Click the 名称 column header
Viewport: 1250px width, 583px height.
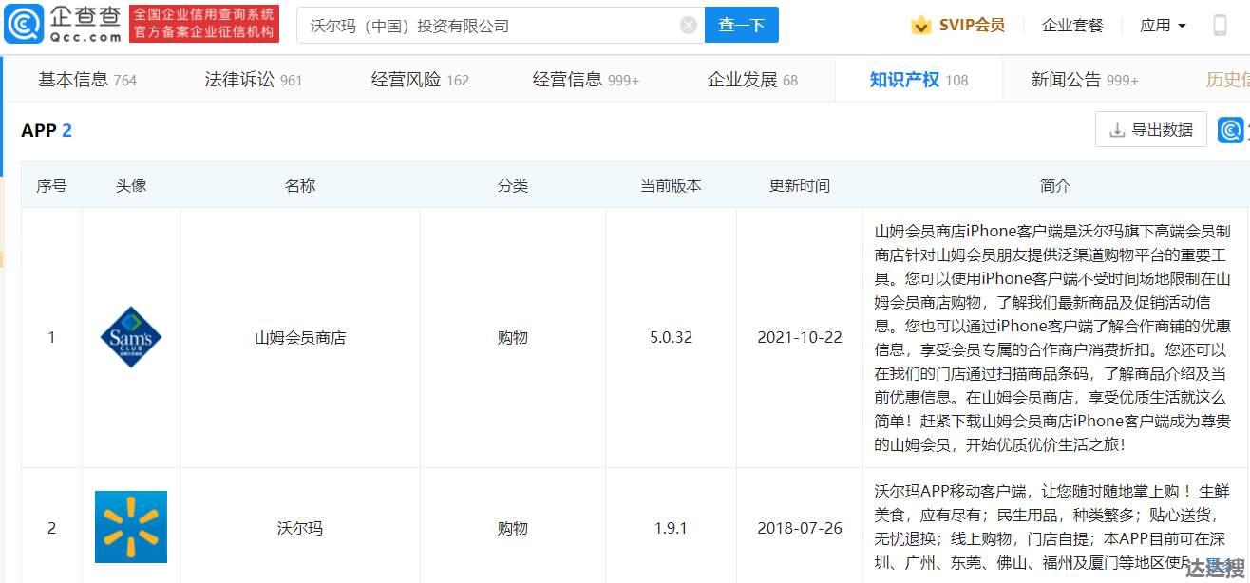tap(300, 185)
